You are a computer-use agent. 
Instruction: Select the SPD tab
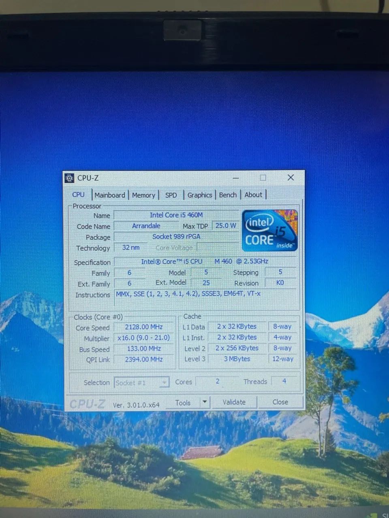[171, 195]
